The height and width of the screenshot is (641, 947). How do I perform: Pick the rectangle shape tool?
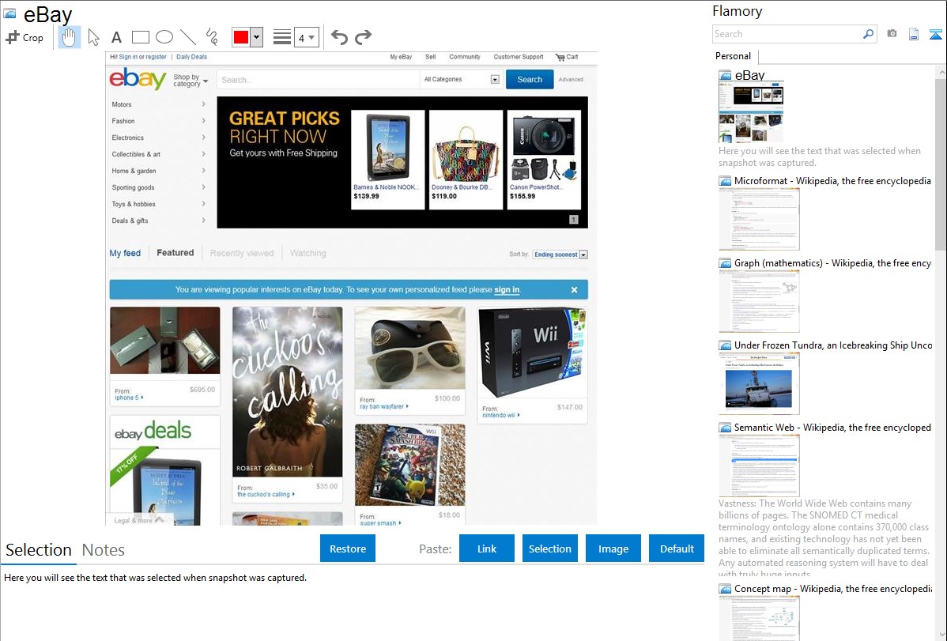coord(141,37)
